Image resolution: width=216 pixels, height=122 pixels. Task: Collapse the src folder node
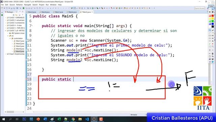pos(8,36)
